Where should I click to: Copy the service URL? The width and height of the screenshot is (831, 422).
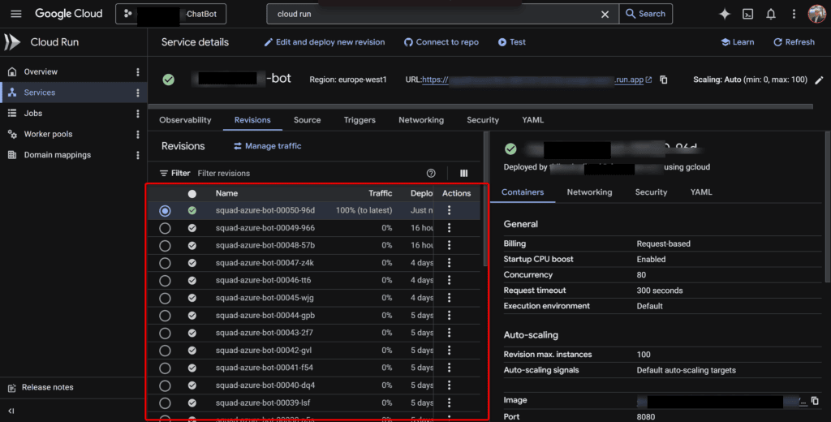pos(664,80)
